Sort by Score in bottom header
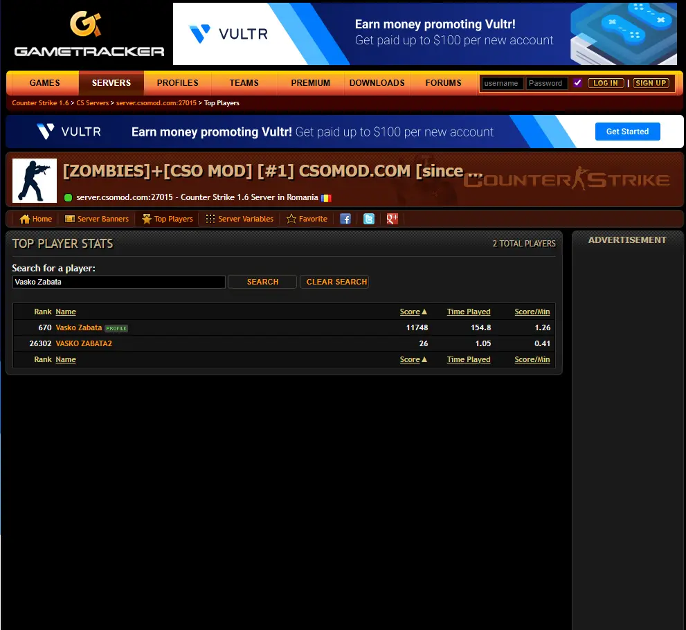Screen dimensions: 686x630 (x=410, y=359)
